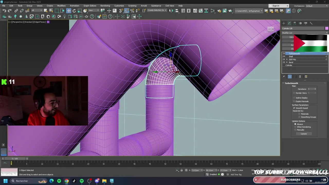Viewport: 329px width, 185px height.
Task: Toggle the Bend modifier eye icon
Action: tap(284, 62)
